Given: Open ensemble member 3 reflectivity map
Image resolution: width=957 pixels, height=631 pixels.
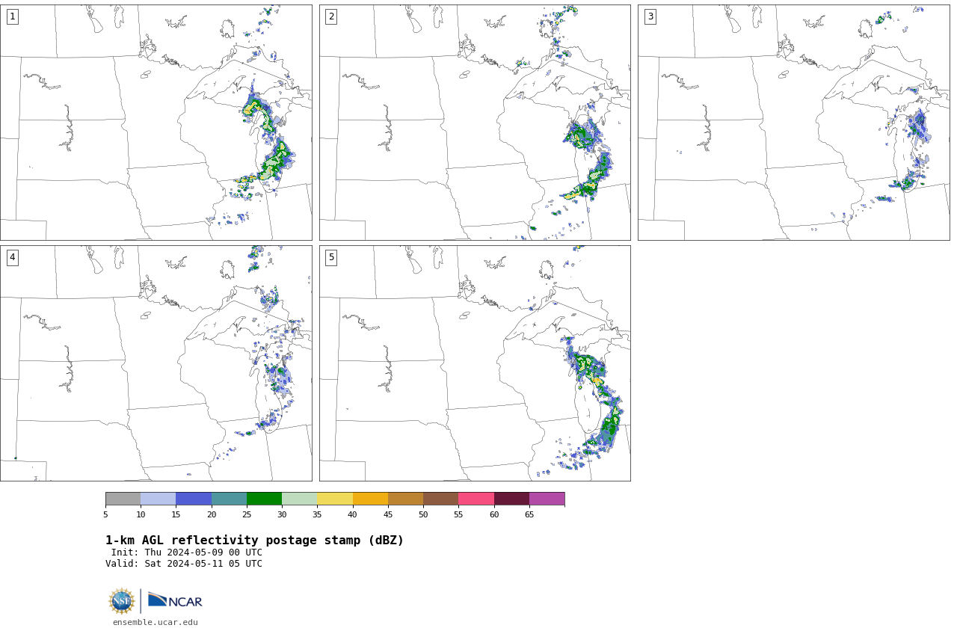Looking at the screenshot, I should (794, 123).
